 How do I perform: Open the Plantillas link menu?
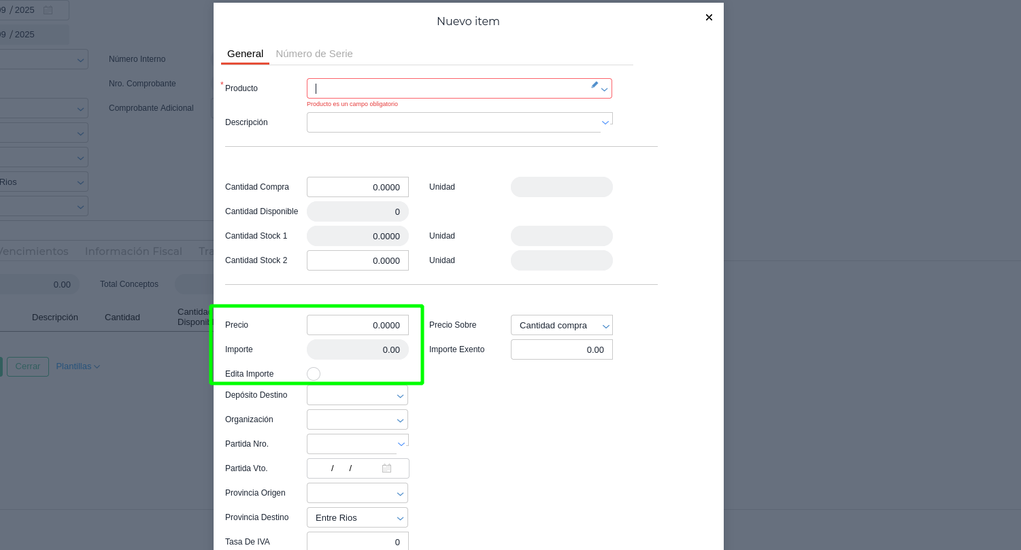pyautogui.click(x=78, y=366)
